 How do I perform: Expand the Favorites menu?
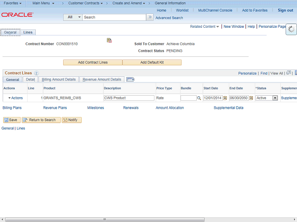coord(13,3)
